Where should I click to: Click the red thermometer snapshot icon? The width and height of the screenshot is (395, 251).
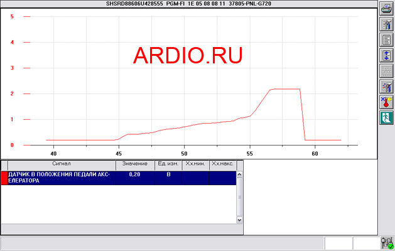tap(386, 102)
